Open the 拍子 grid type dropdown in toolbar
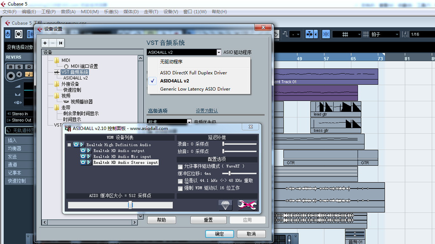The image size is (435, 244). (x=385, y=34)
